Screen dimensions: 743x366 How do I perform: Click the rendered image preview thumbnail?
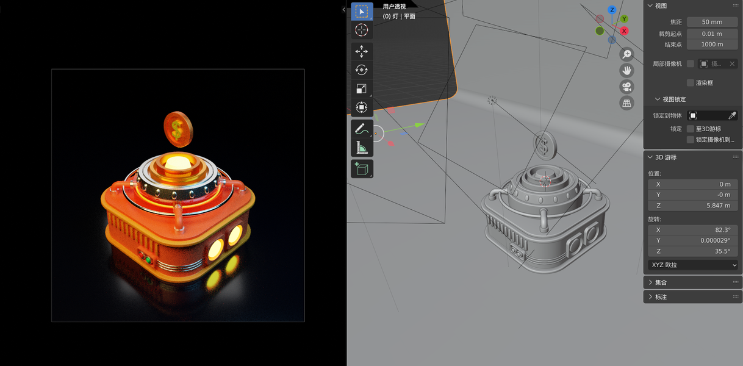pos(178,195)
